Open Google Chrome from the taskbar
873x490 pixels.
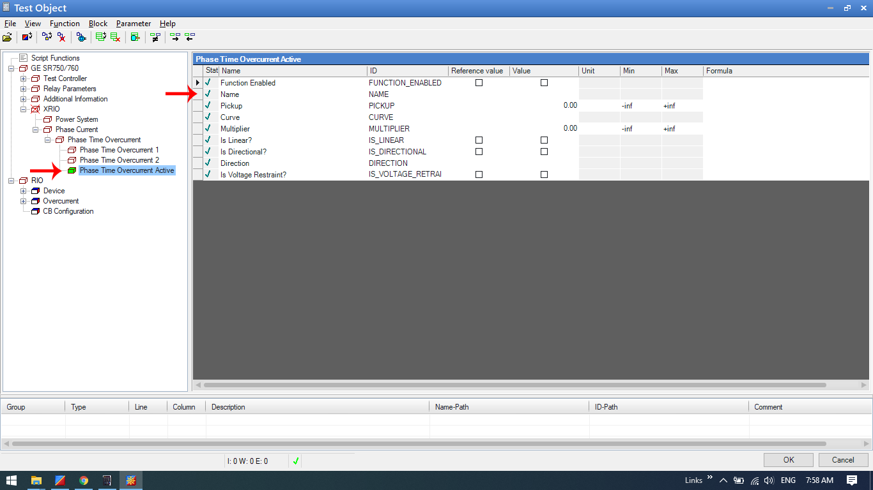(x=84, y=480)
